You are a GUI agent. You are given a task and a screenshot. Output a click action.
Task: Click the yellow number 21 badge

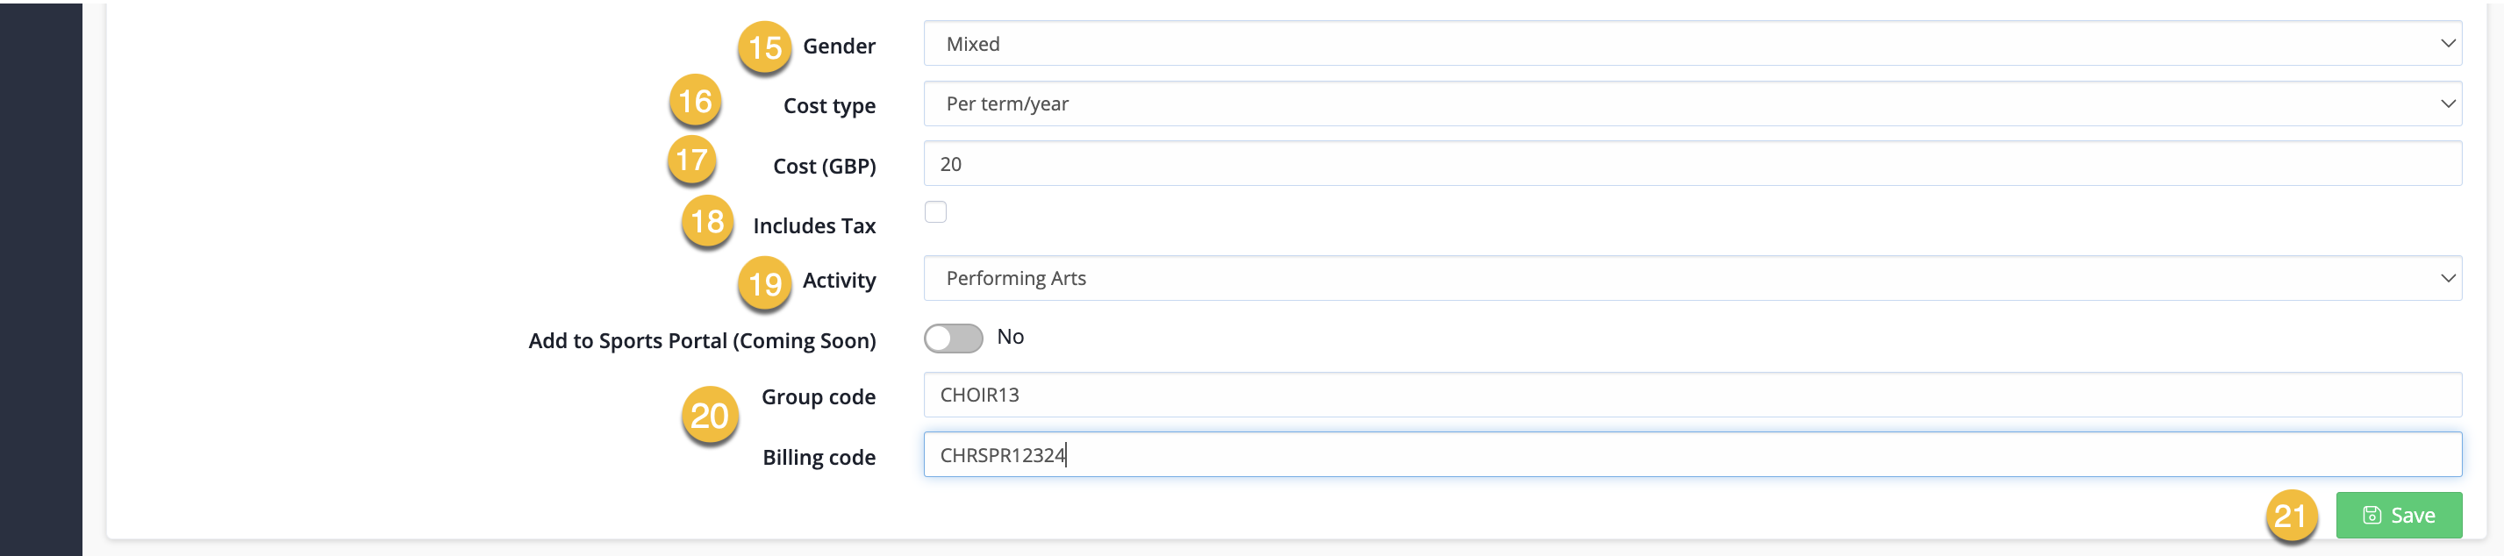click(2290, 515)
